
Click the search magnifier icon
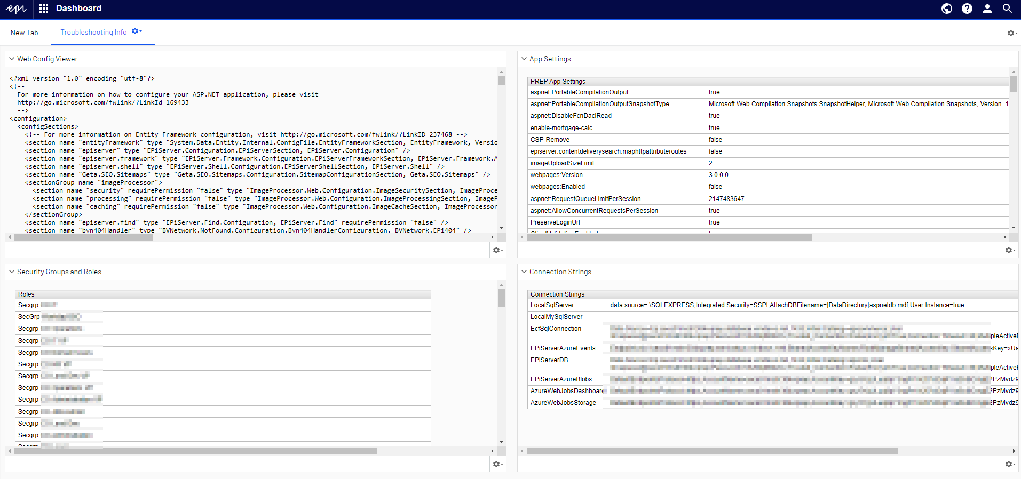1007,9
